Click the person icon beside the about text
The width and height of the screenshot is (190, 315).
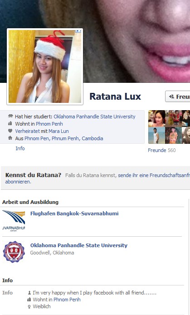29,293
